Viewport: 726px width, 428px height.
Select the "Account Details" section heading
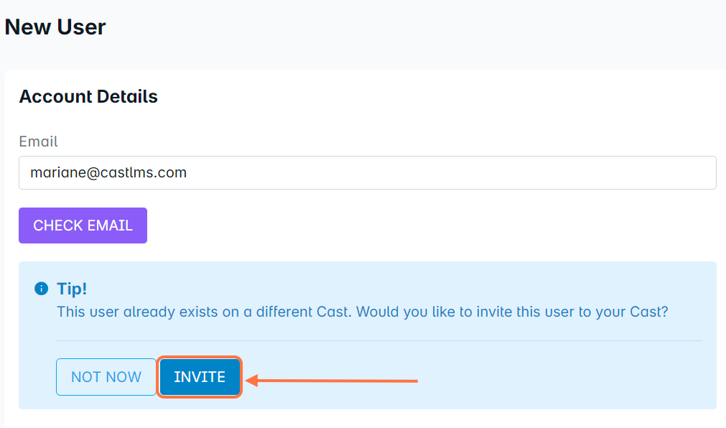[x=88, y=97]
